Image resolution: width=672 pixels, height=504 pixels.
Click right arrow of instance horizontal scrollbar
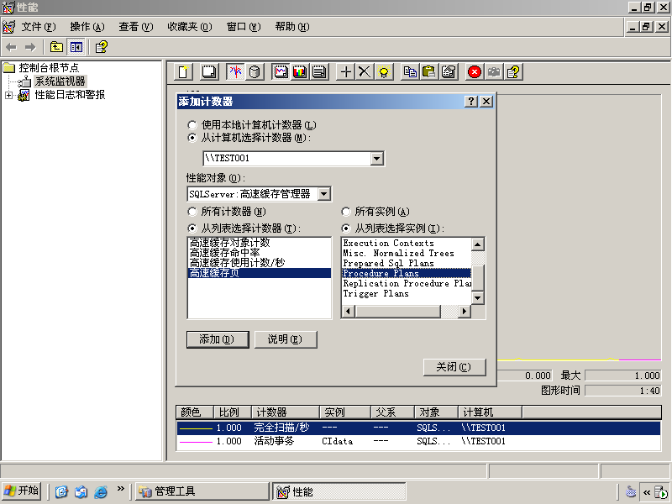[464, 311]
